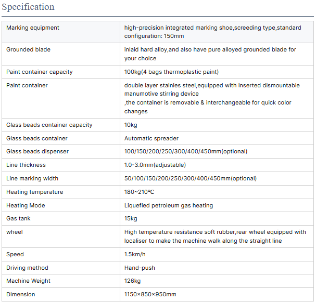Click the Hand-push driving method value
The image size is (316, 302).
tap(140, 268)
